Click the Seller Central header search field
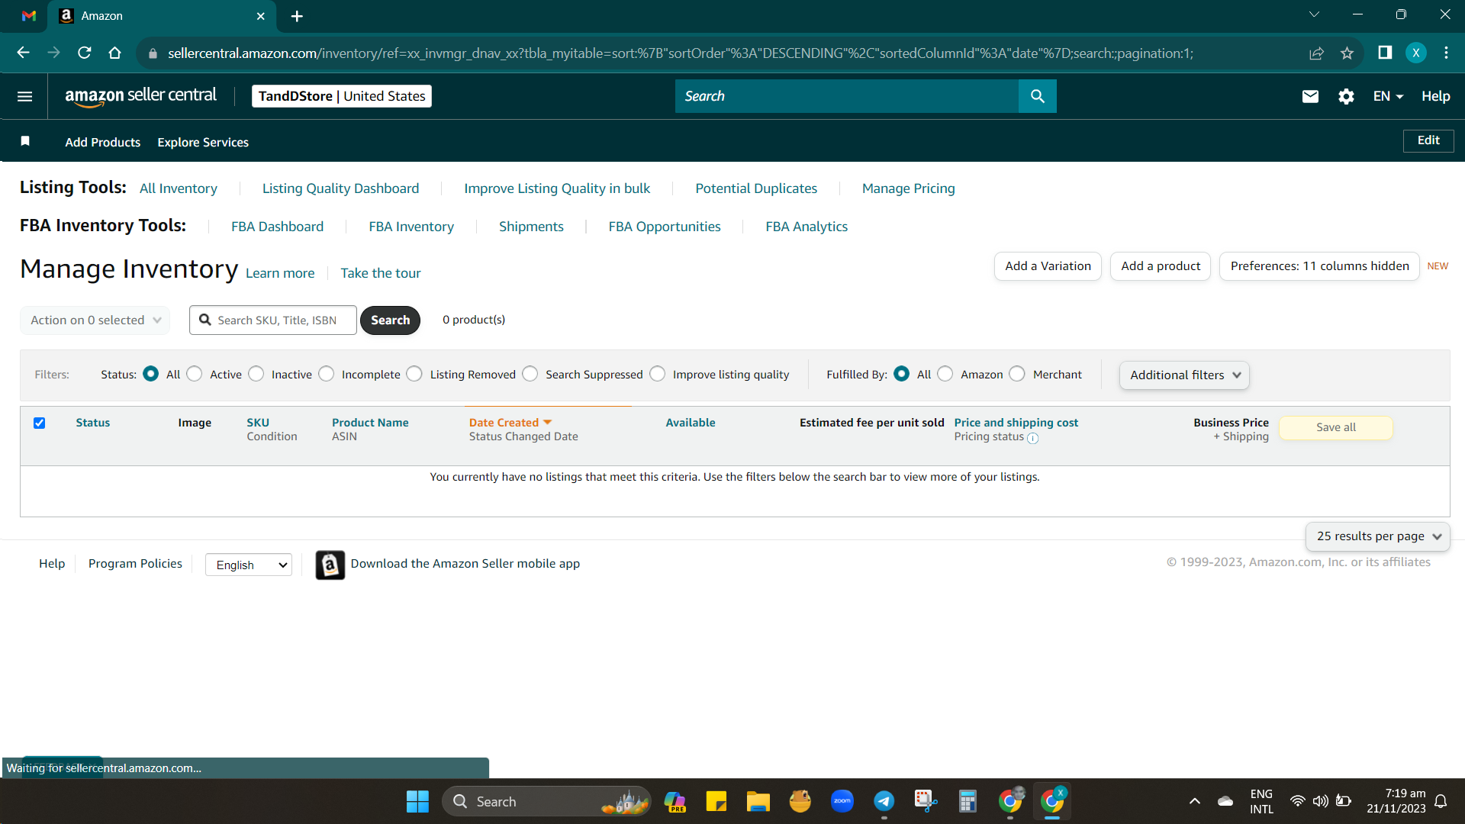1465x824 pixels. 847,96
